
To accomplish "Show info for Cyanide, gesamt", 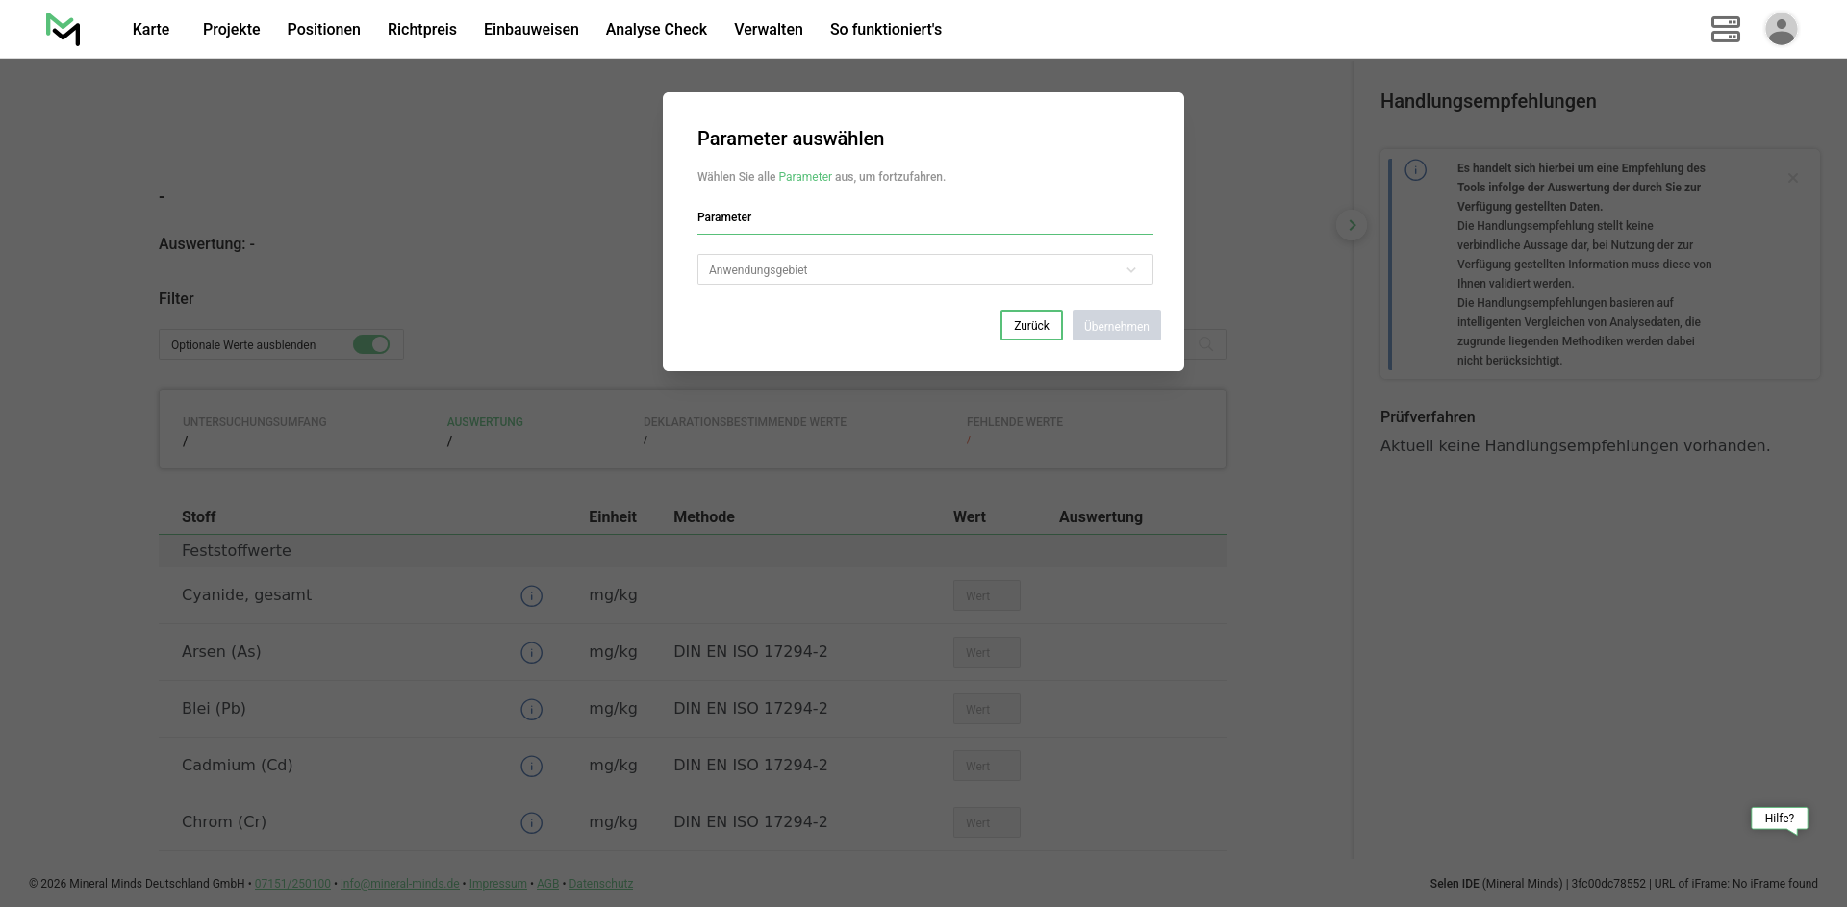I will [531, 596].
